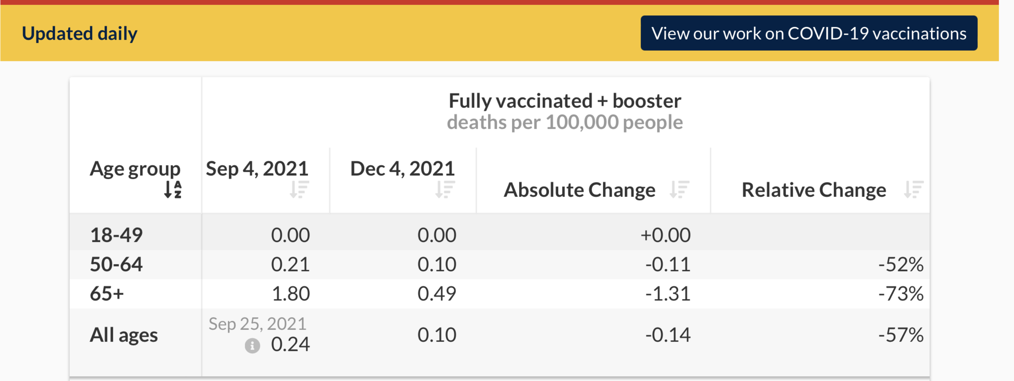Select the 18-49 age group row
The image size is (1014, 381).
(x=500, y=235)
